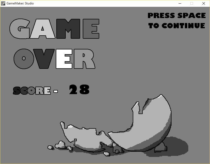This screenshot has height=164, width=210.
Task: Minimize the GameMaker: Studio window
Action: [x=180, y=3]
